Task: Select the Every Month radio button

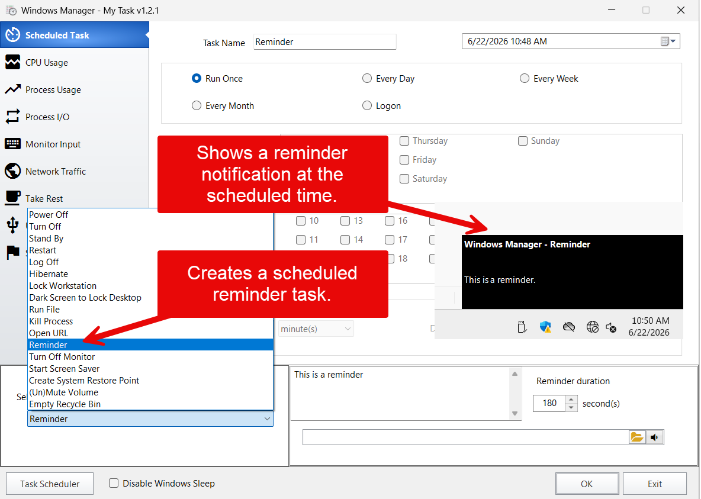Action: point(196,105)
